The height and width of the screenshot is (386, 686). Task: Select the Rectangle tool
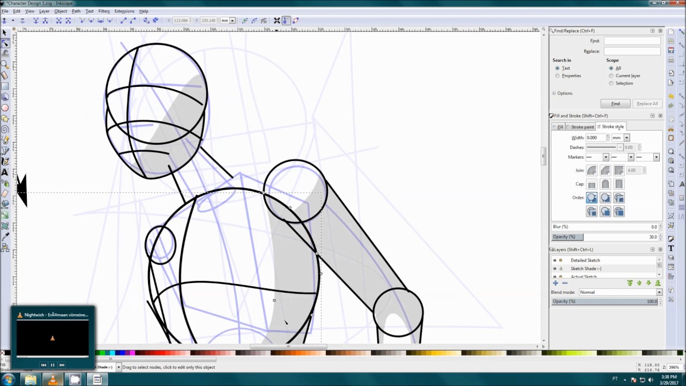click(5, 86)
